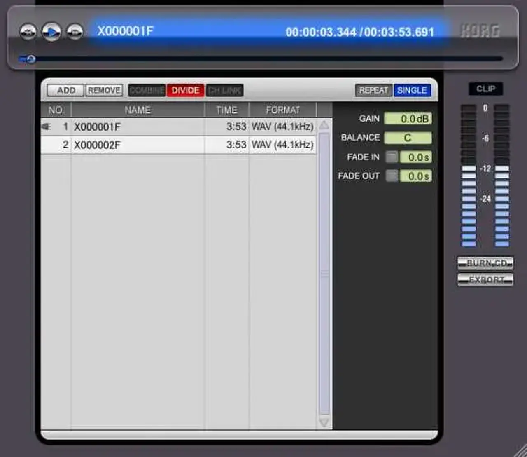
Task: Enable the FADE OUT checkbox
Action: pos(392,176)
